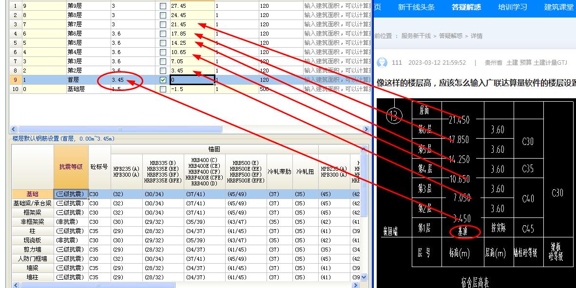Viewport: 576px width, 288px height.
Task: Select the 墙梁 row header
Action: coord(33,268)
